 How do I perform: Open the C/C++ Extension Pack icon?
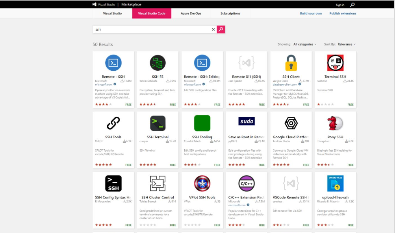[247, 183]
